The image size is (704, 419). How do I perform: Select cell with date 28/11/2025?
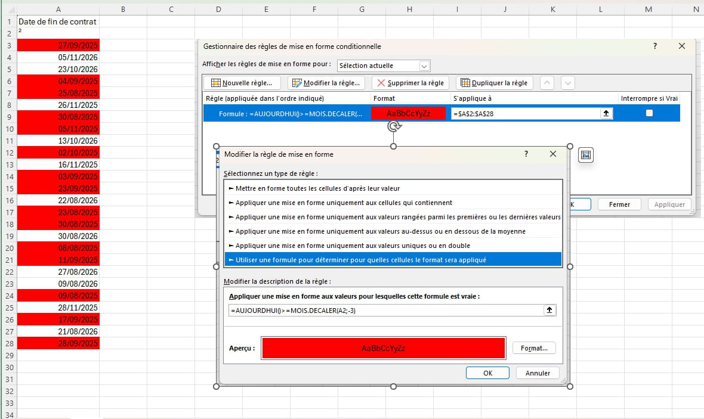coord(58,308)
